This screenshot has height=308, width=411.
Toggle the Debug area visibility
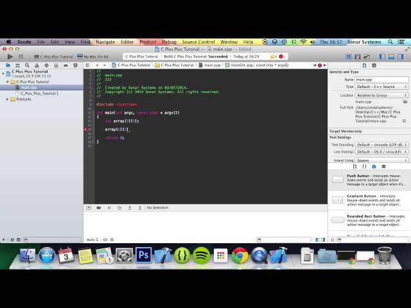pyautogui.click(x=391, y=56)
